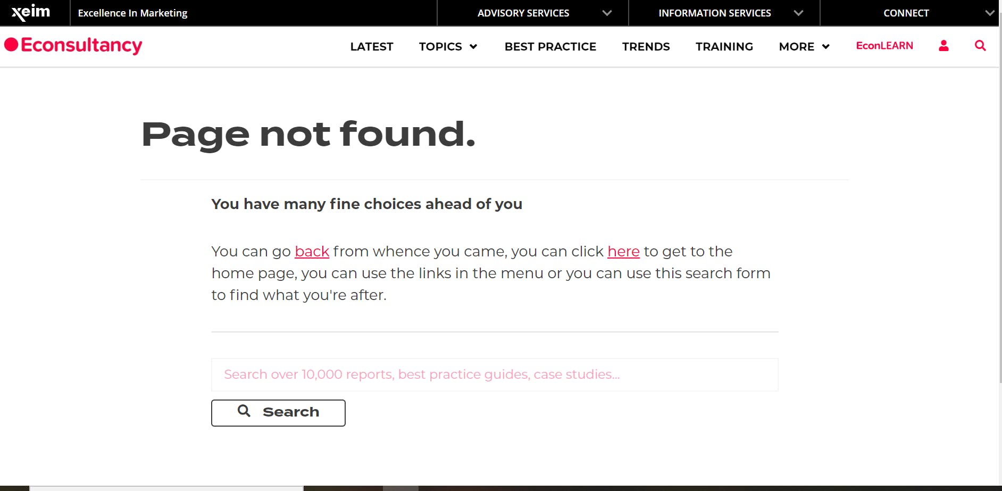Open the More menu chevron

click(x=825, y=47)
